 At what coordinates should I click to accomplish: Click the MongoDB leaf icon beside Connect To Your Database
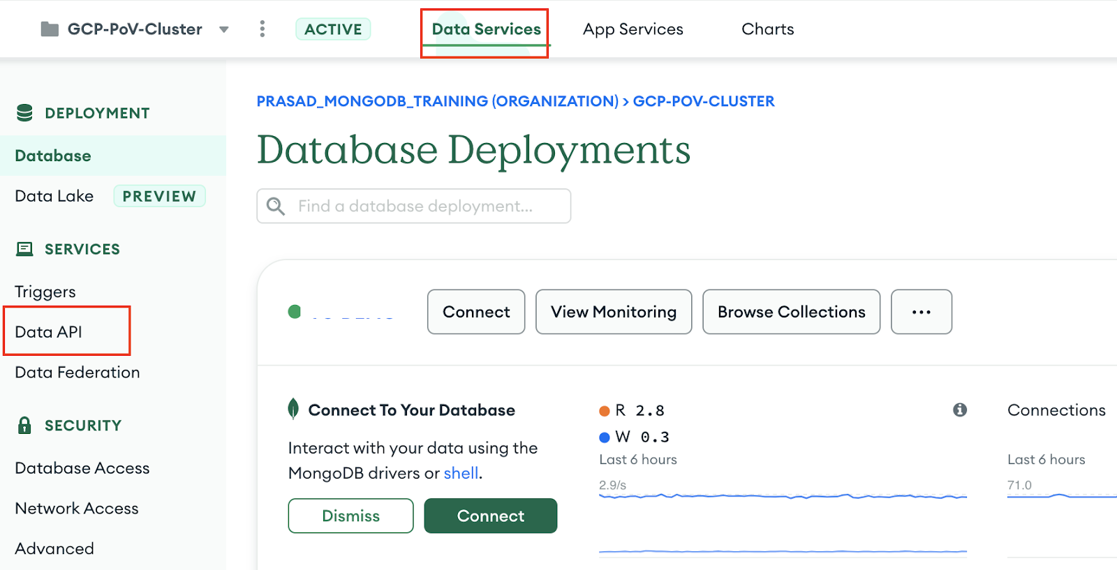click(x=294, y=409)
